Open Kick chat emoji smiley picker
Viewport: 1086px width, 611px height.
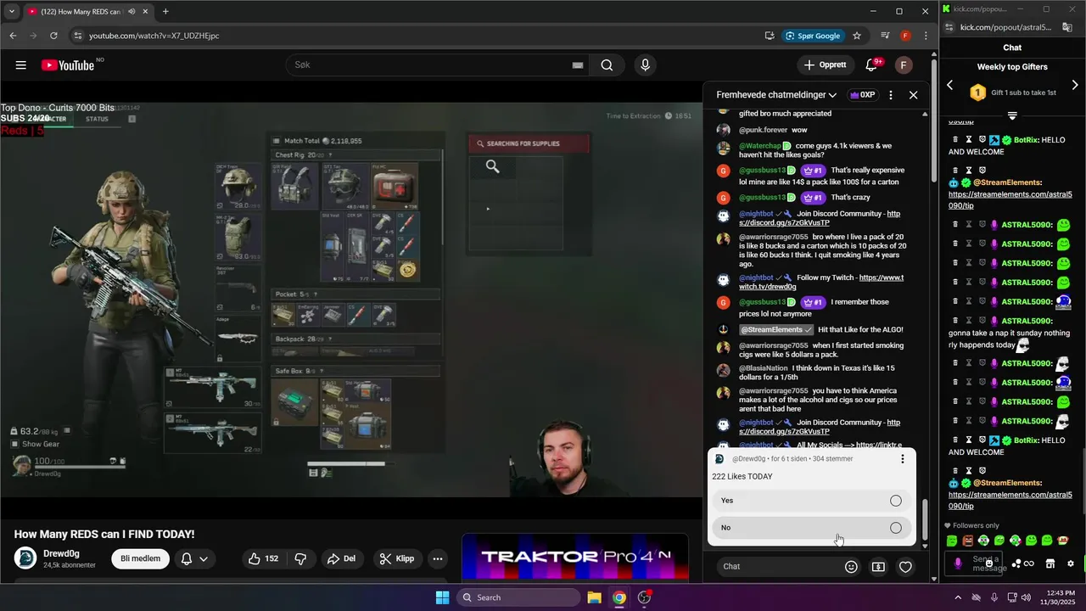[x=989, y=563]
